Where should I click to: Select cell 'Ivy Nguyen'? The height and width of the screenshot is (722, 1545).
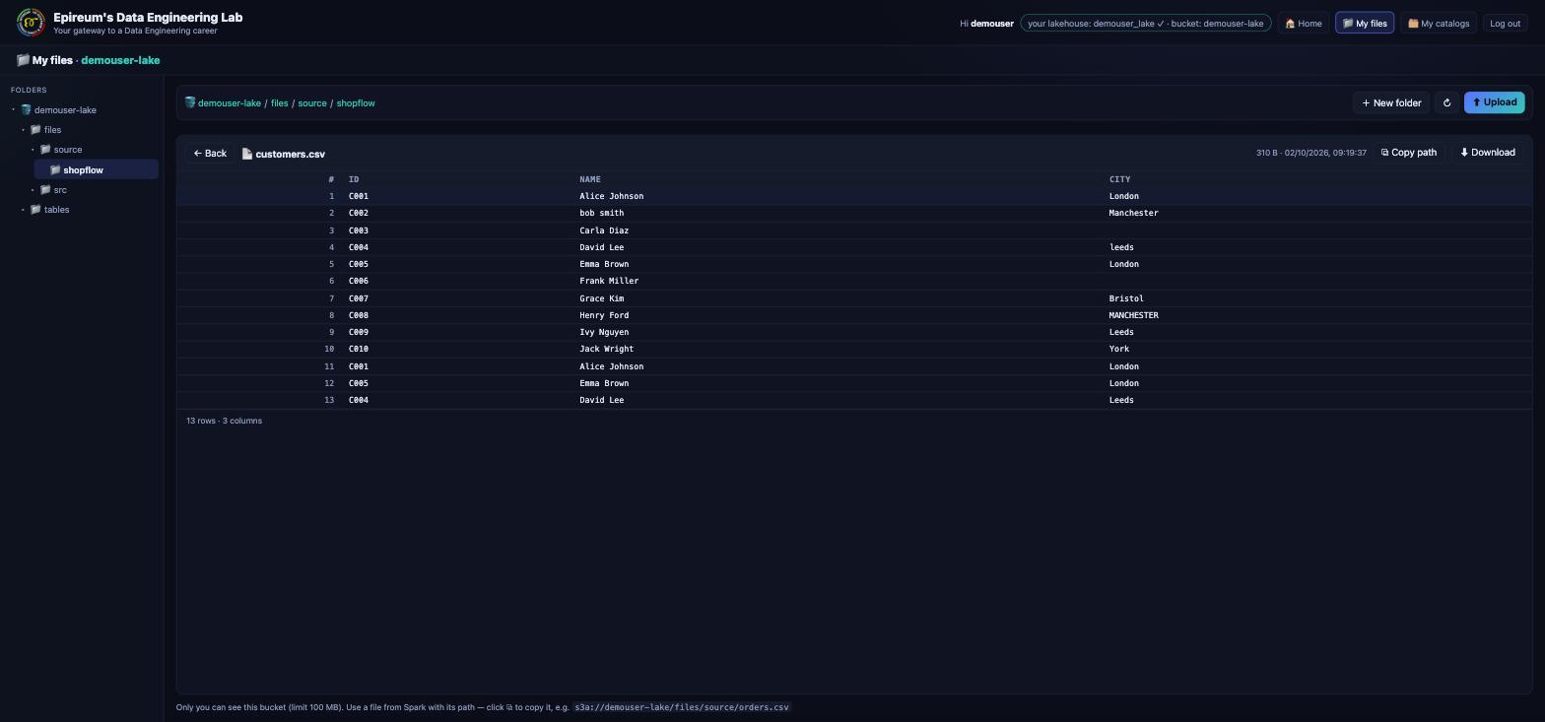pyautogui.click(x=604, y=332)
